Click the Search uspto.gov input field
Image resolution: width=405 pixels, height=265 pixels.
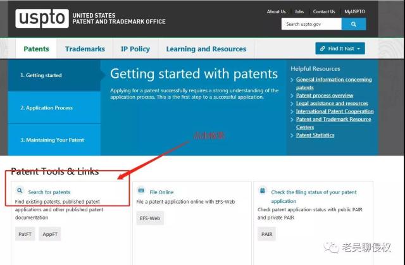pyautogui.click(x=311, y=24)
